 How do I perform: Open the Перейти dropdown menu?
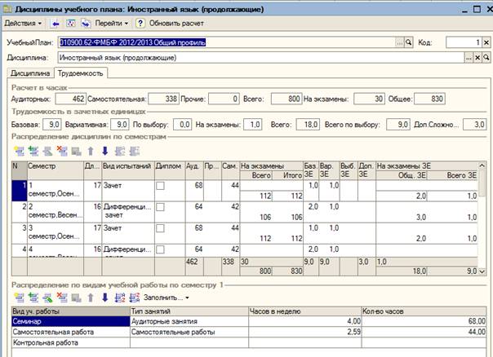(112, 24)
